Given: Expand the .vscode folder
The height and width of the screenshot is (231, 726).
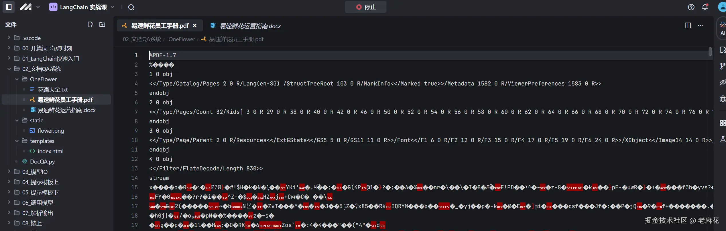Looking at the screenshot, I should (9, 38).
